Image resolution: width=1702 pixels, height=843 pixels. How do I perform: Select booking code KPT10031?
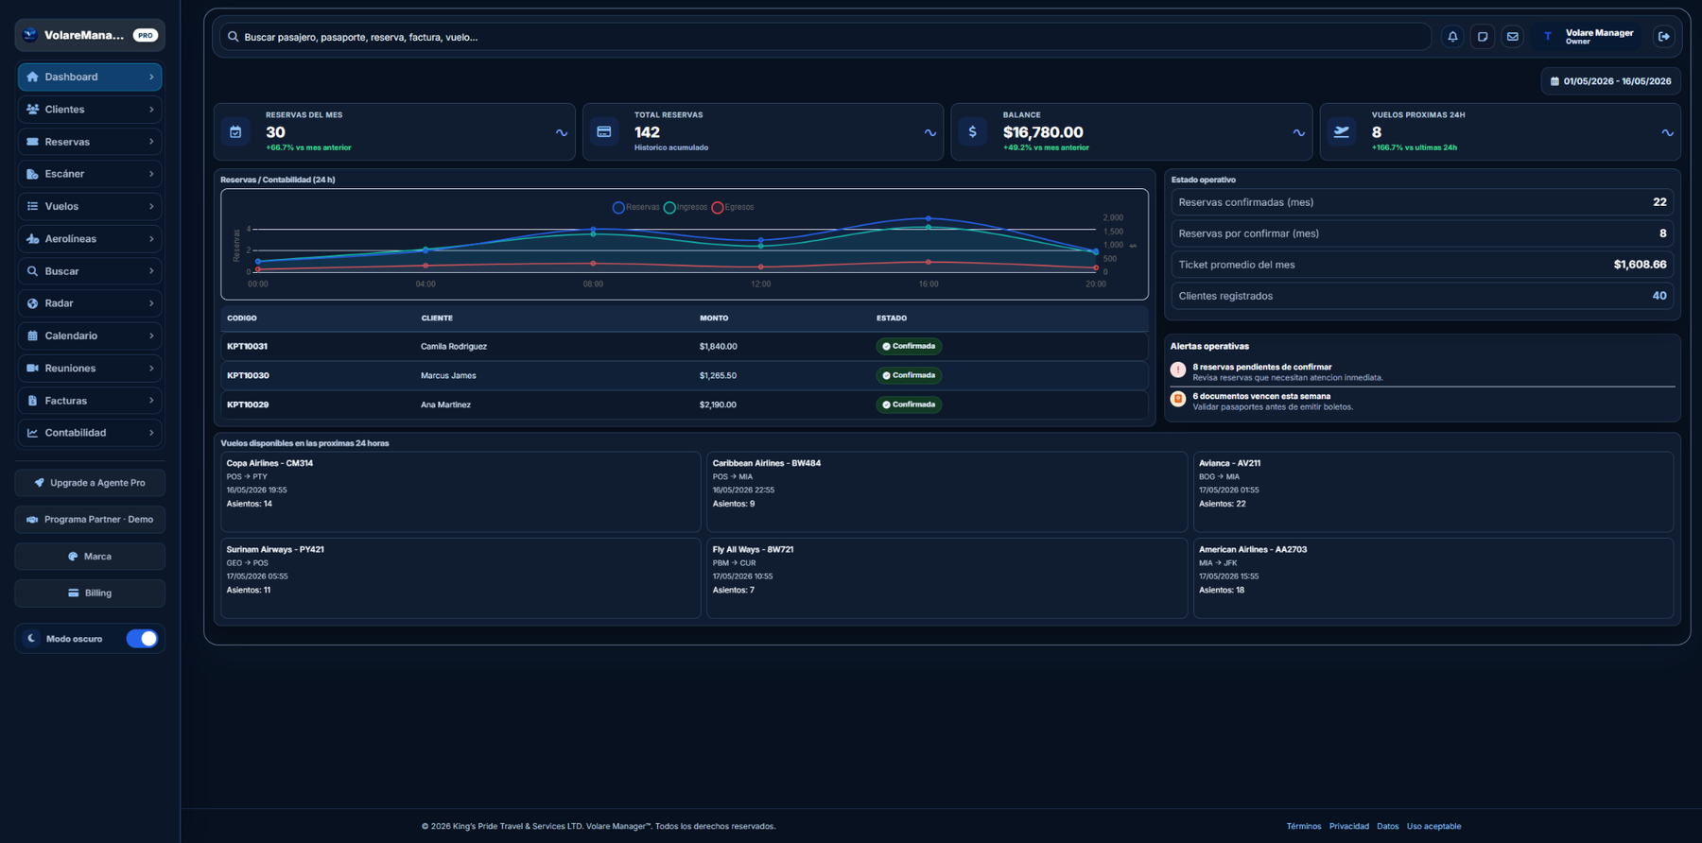(248, 347)
